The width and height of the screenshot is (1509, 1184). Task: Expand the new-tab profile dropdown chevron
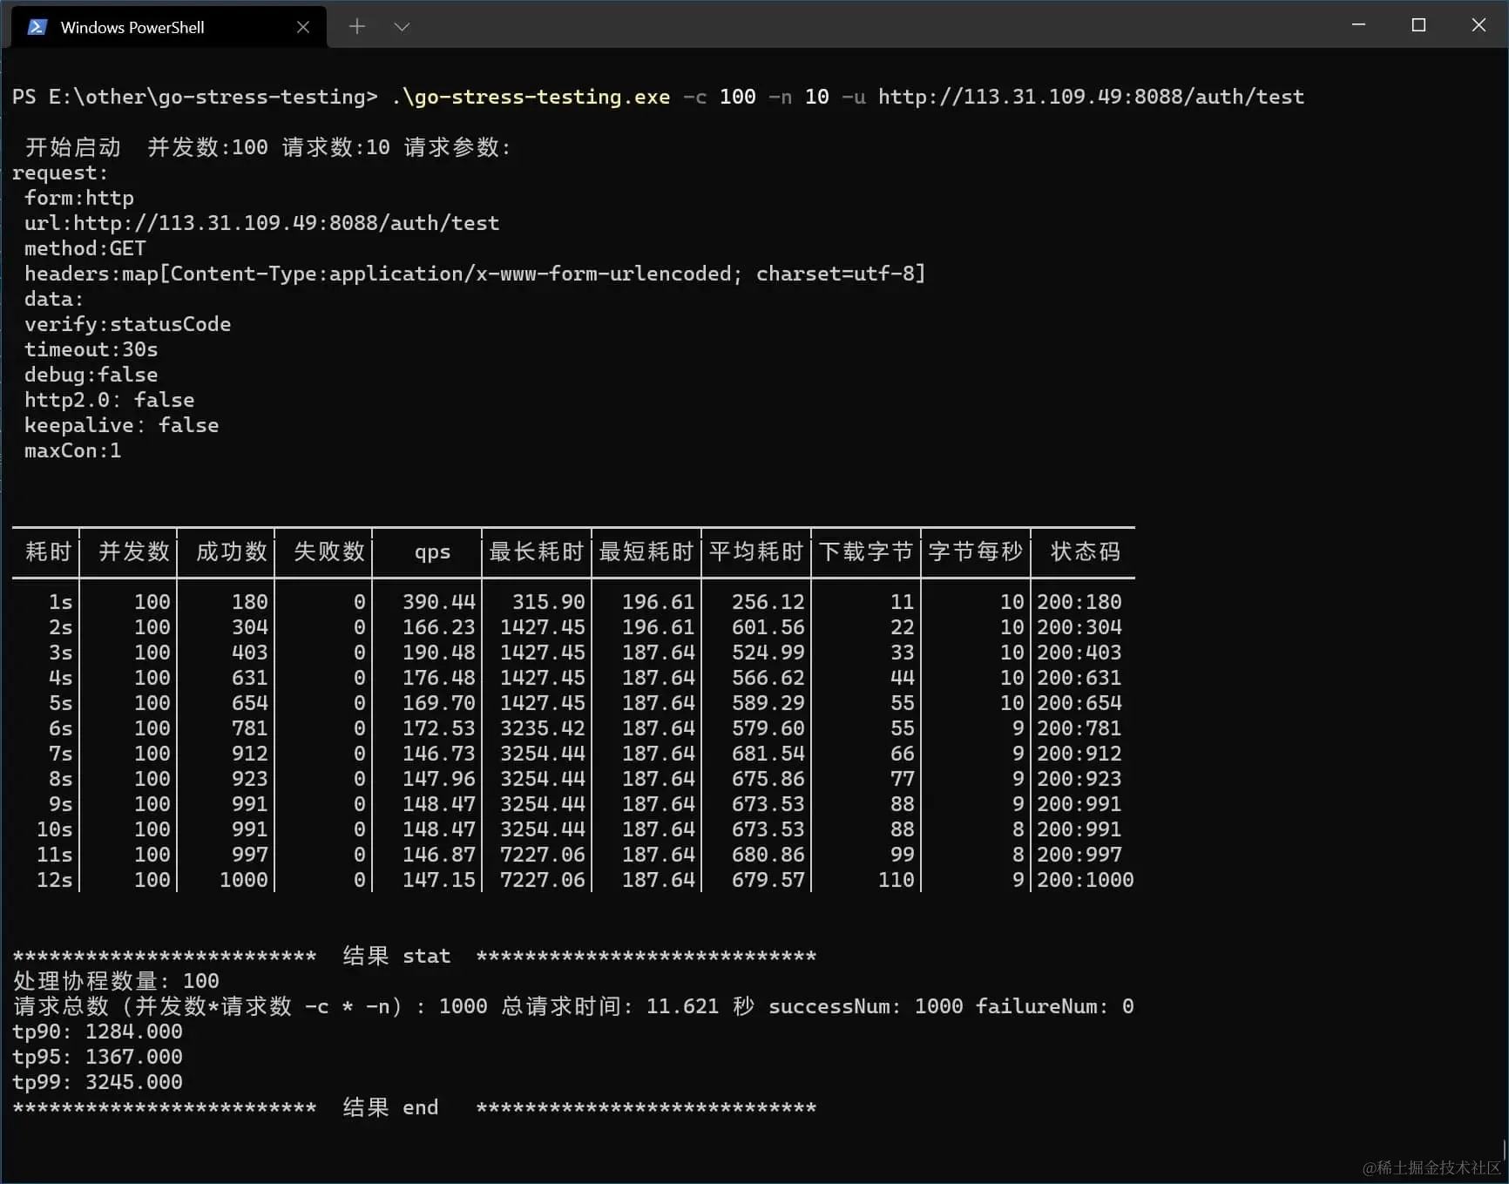(x=402, y=27)
